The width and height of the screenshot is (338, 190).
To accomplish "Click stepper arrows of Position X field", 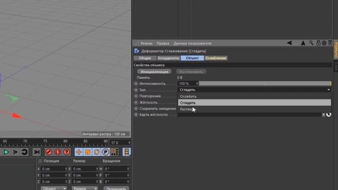I will click(66, 169).
